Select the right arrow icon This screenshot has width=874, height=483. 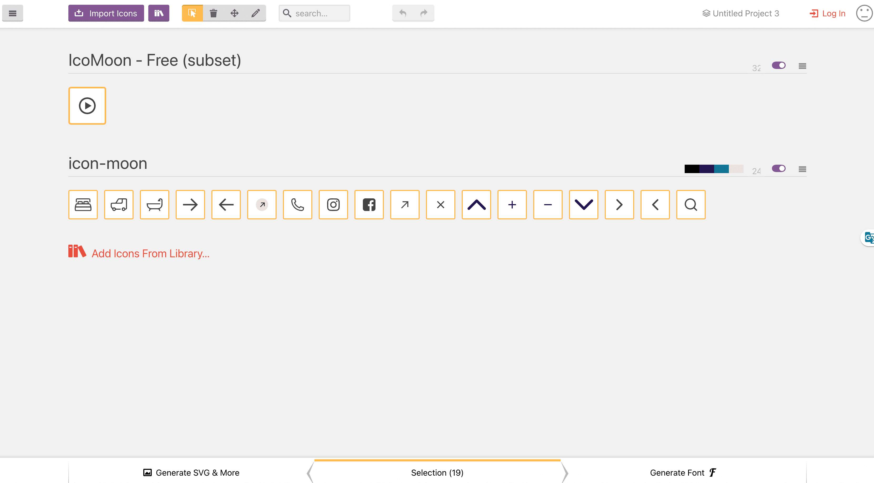coord(190,205)
